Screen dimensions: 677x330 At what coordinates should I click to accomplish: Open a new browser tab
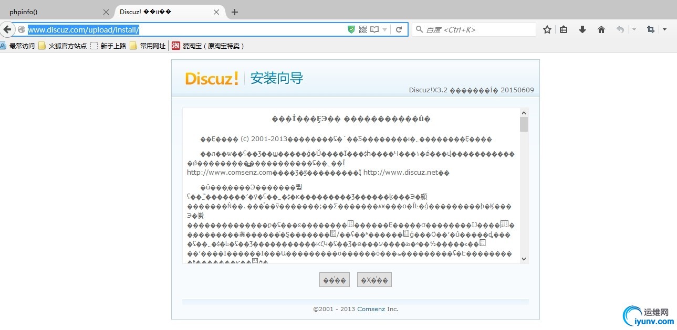click(x=235, y=12)
